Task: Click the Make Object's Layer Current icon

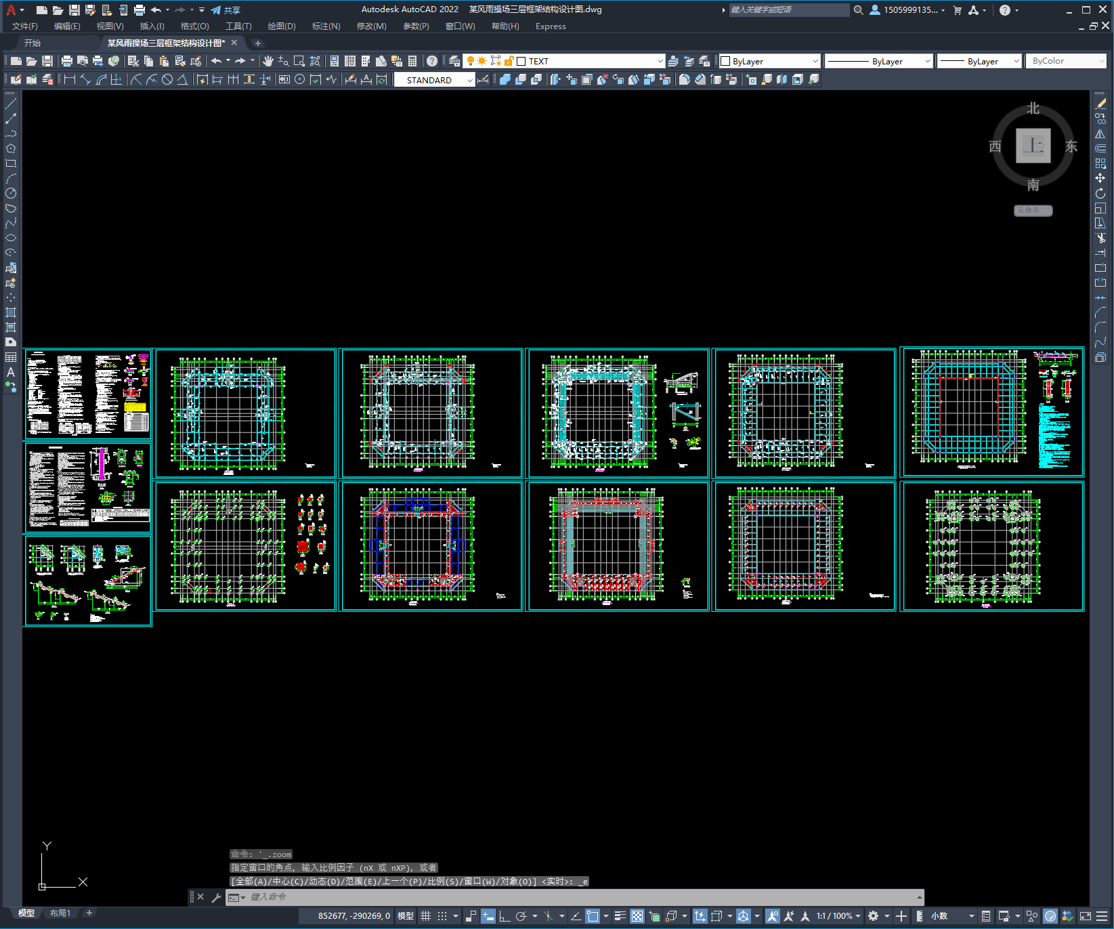Action: [673, 61]
